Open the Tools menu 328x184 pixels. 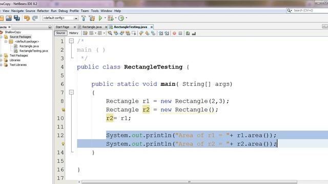click(95, 11)
